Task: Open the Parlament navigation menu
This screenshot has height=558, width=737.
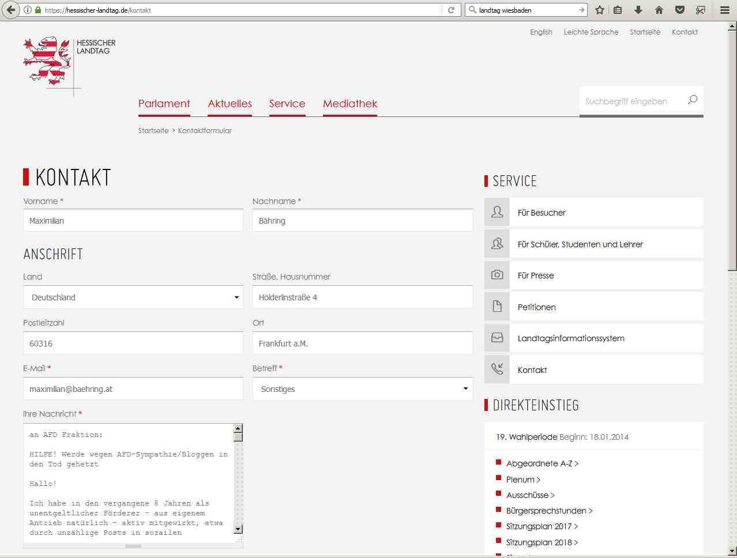Action: tap(164, 104)
